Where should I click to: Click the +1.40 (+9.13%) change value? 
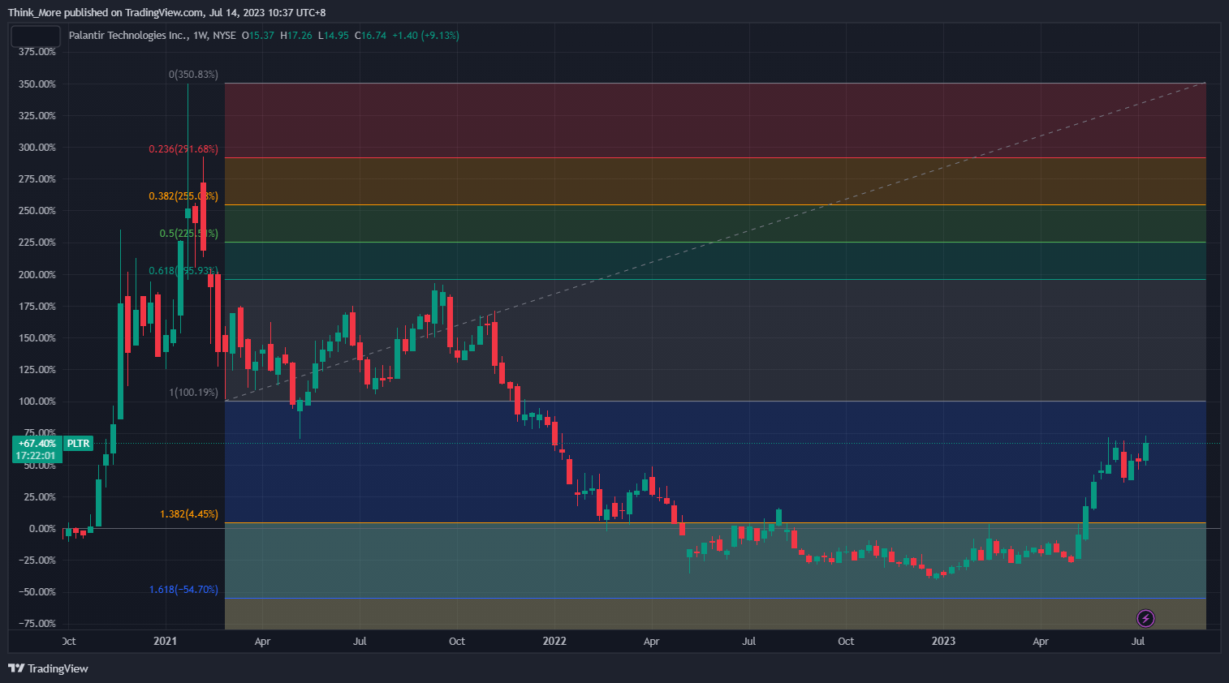(x=425, y=36)
